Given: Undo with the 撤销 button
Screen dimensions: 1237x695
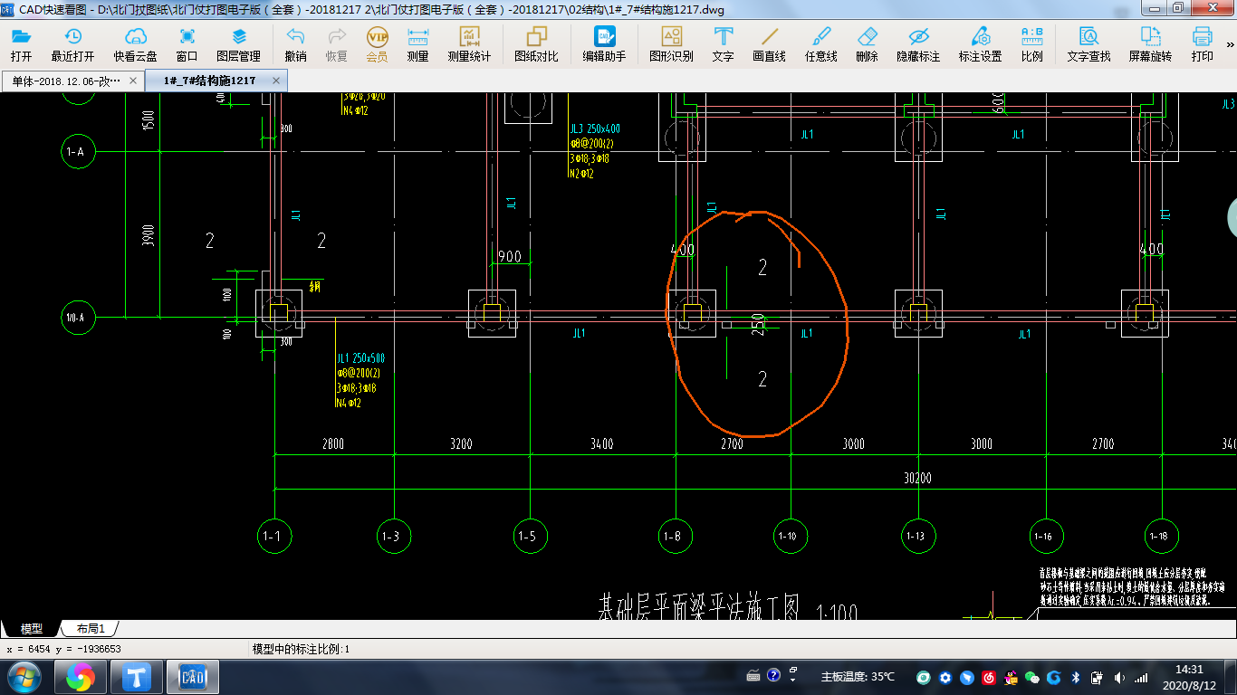Looking at the screenshot, I should click(295, 44).
